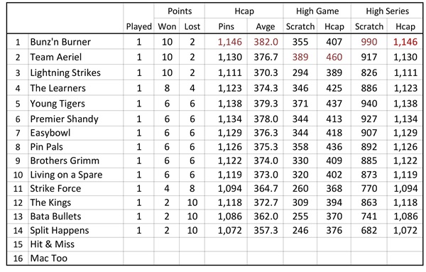
Task: Click the Team Aeriel name cell
Action: 75,57
